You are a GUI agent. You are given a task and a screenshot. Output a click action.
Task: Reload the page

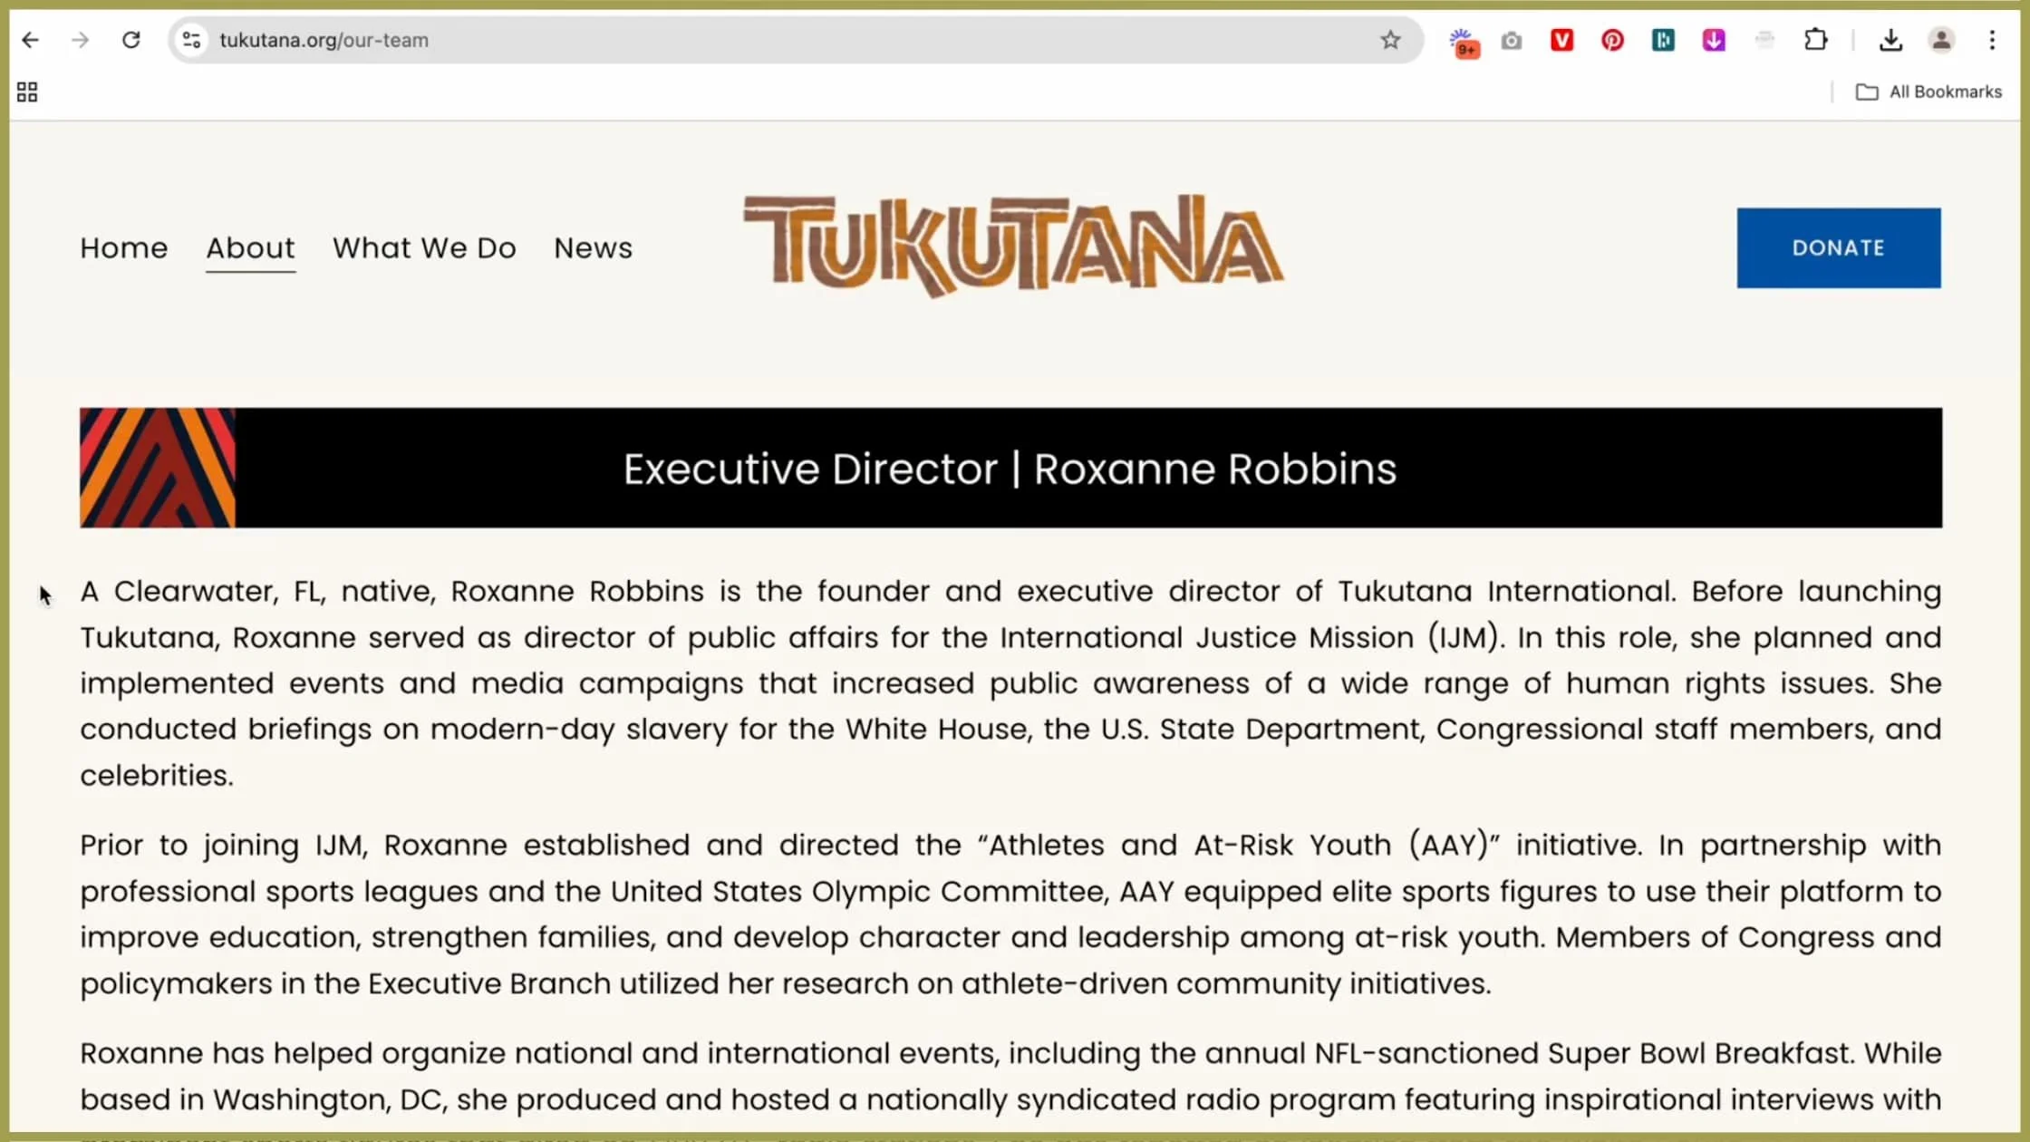[131, 40]
